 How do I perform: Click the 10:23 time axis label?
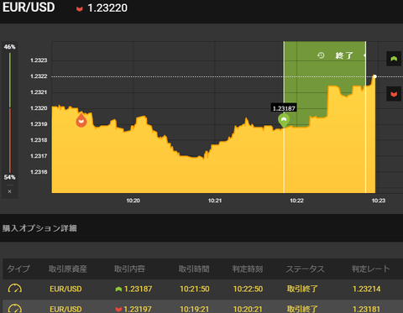(x=379, y=201)
